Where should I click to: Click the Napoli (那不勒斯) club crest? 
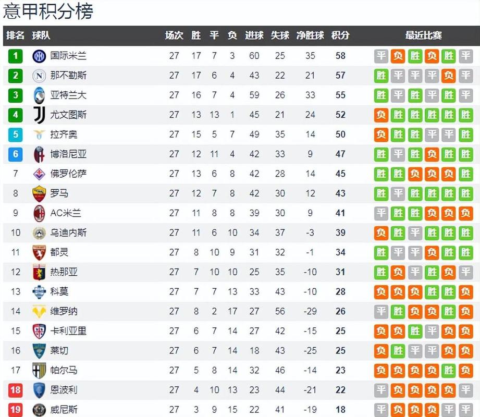pyautogui.click(x=39, y=76)
